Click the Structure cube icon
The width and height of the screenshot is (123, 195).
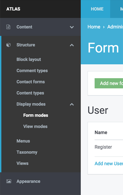click(8, 45)
